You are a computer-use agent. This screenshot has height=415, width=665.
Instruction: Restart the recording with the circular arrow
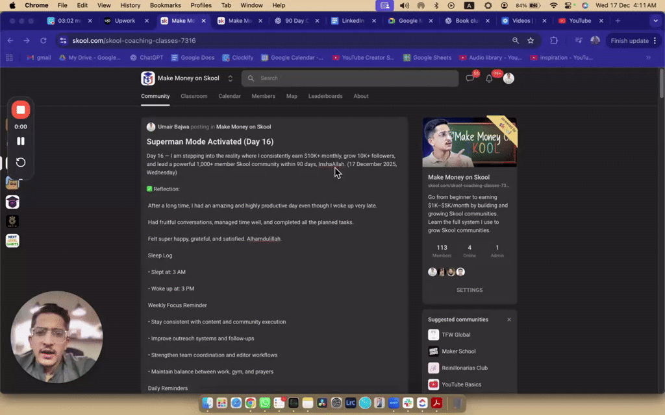point(20,163)
